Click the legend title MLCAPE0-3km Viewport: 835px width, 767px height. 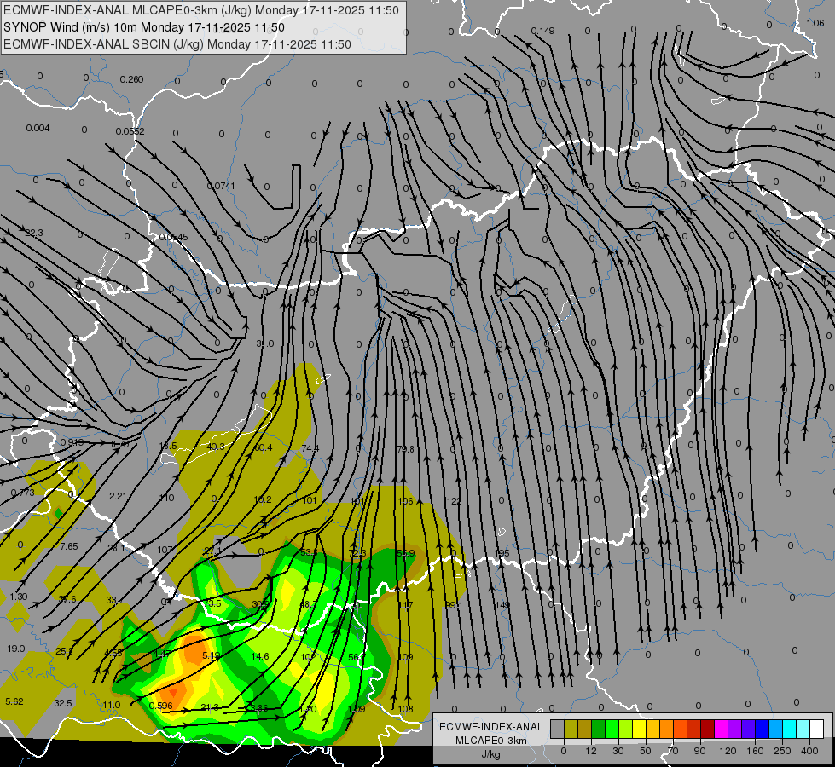[491, 741]
